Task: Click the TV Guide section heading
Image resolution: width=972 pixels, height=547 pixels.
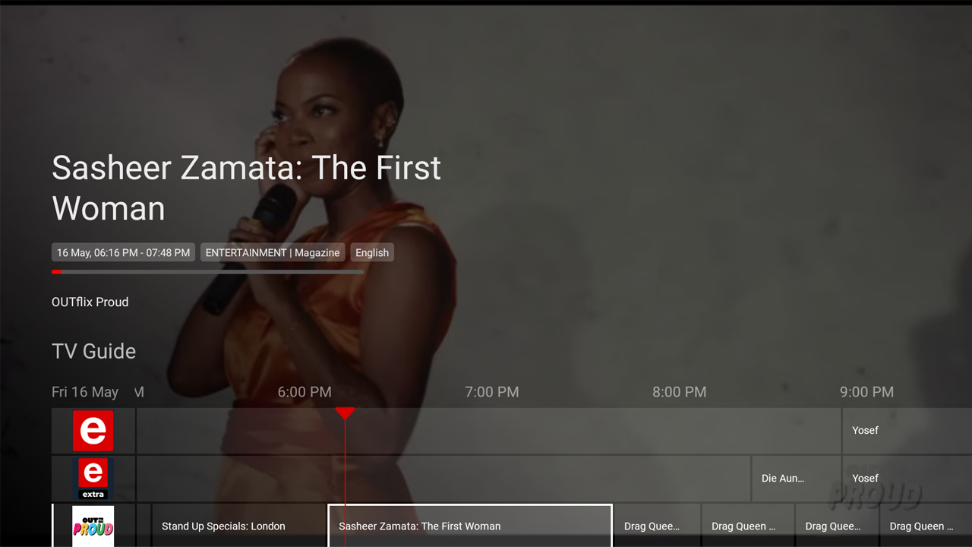Action: tap(94, 351)
